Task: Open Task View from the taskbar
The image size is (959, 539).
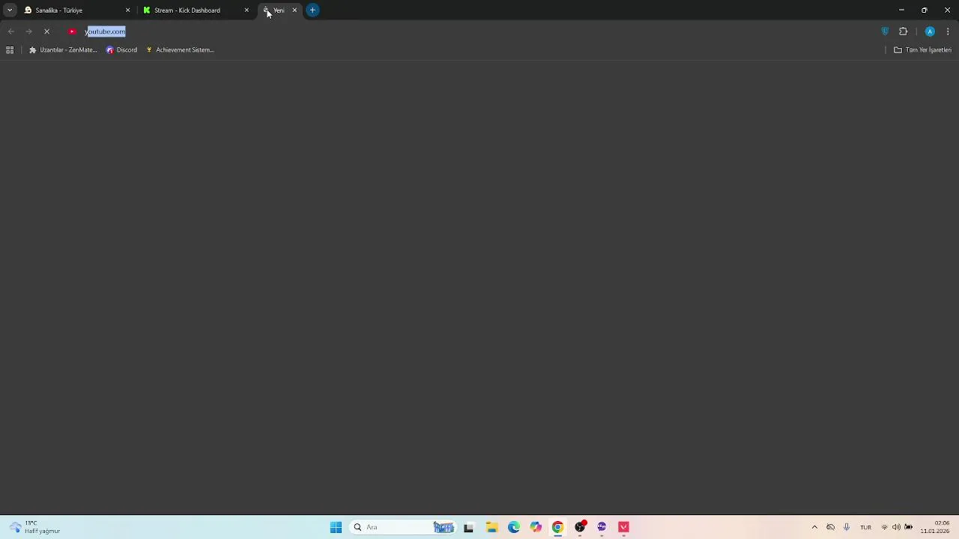Action: [x=468, y=527]
